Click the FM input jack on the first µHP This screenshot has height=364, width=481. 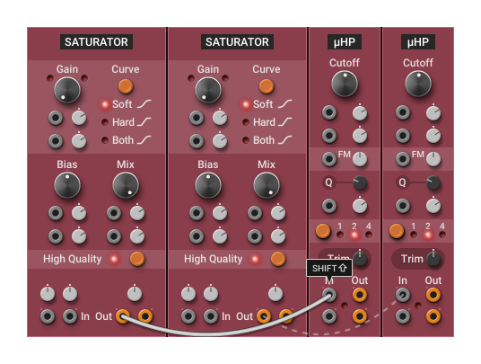click(x=329, y=159)
